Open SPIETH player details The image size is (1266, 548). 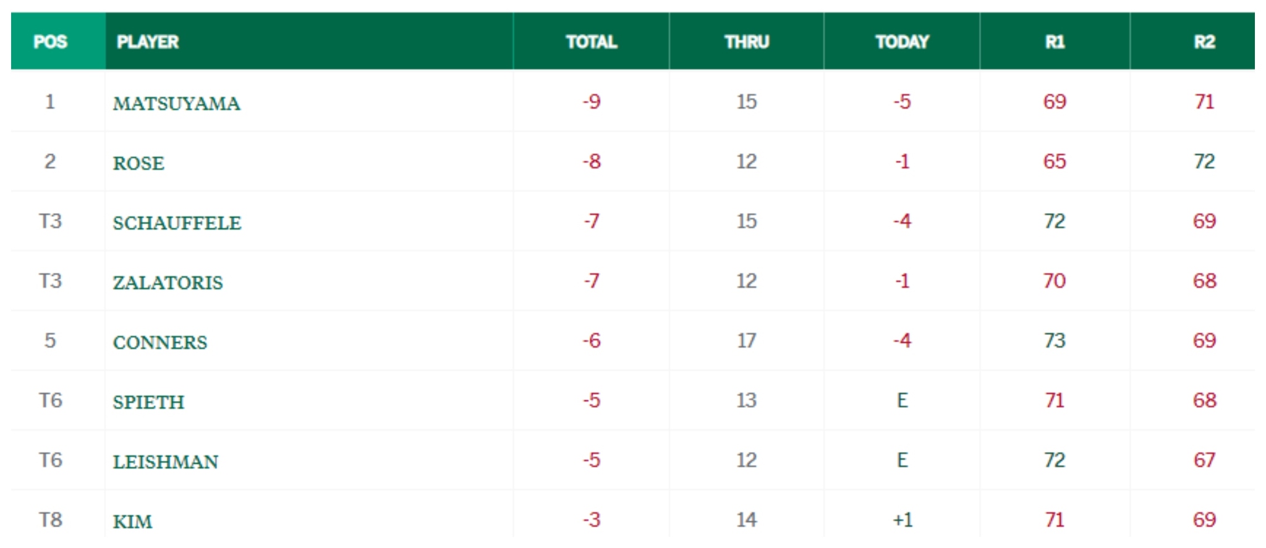[148, 402]
